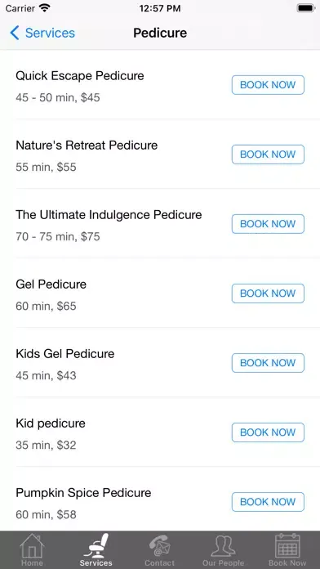Tap the Pedicure page title

tap(160, 33)
